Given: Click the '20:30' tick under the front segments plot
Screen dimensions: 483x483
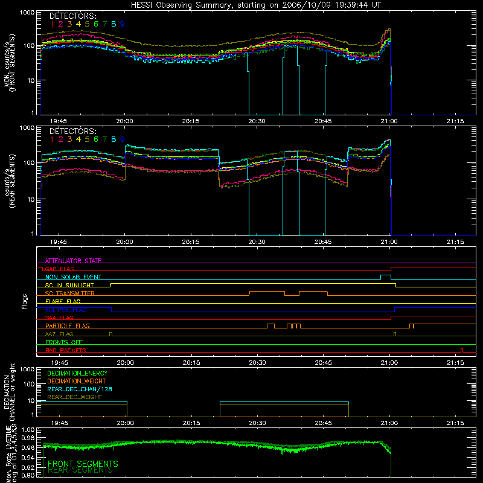Looking at the screenshot, I should pos(257,121).
